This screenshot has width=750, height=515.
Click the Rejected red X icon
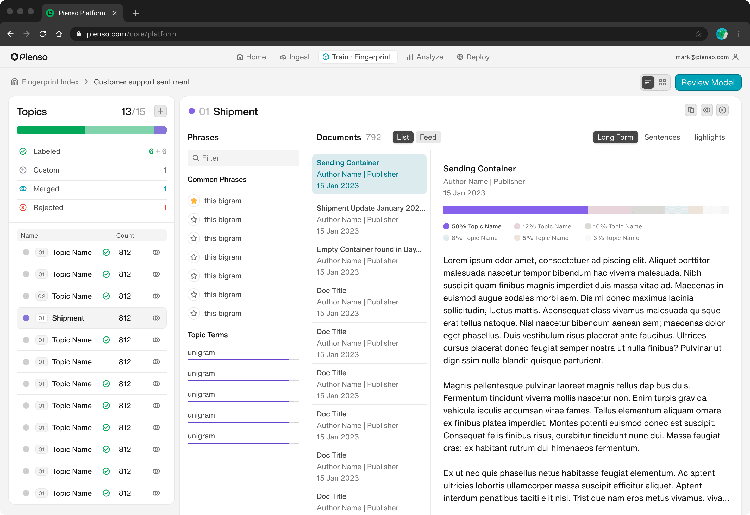pos(23,208)
